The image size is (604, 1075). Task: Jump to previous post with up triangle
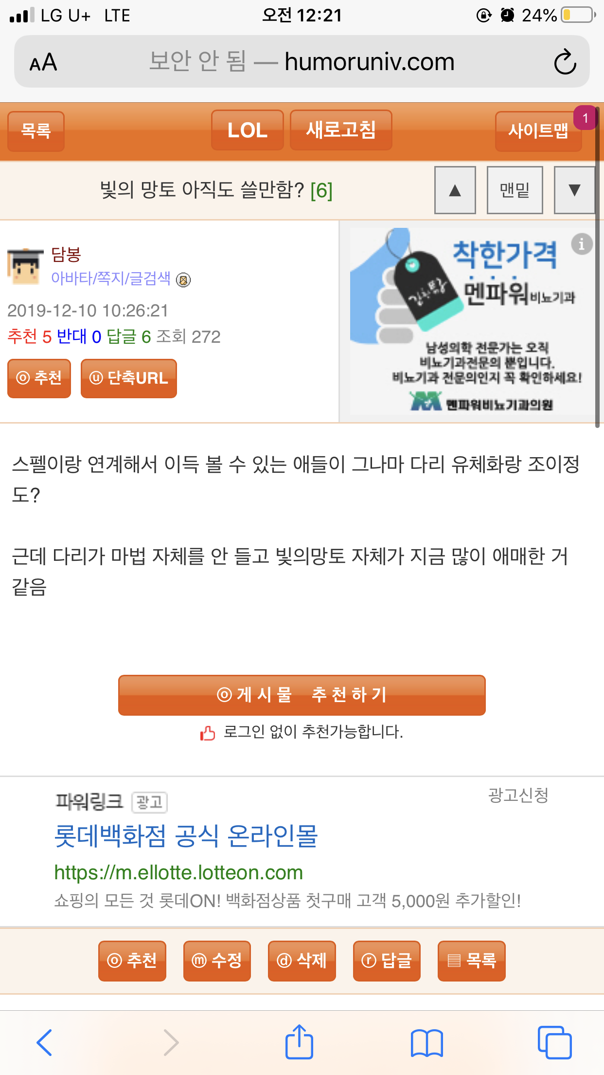pos(455,190)
